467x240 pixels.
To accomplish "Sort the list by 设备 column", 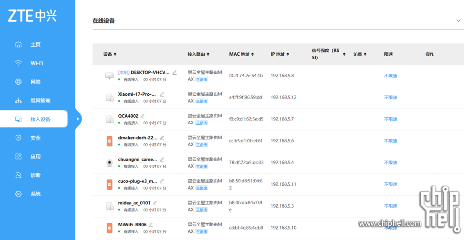I will coord(110,55).
